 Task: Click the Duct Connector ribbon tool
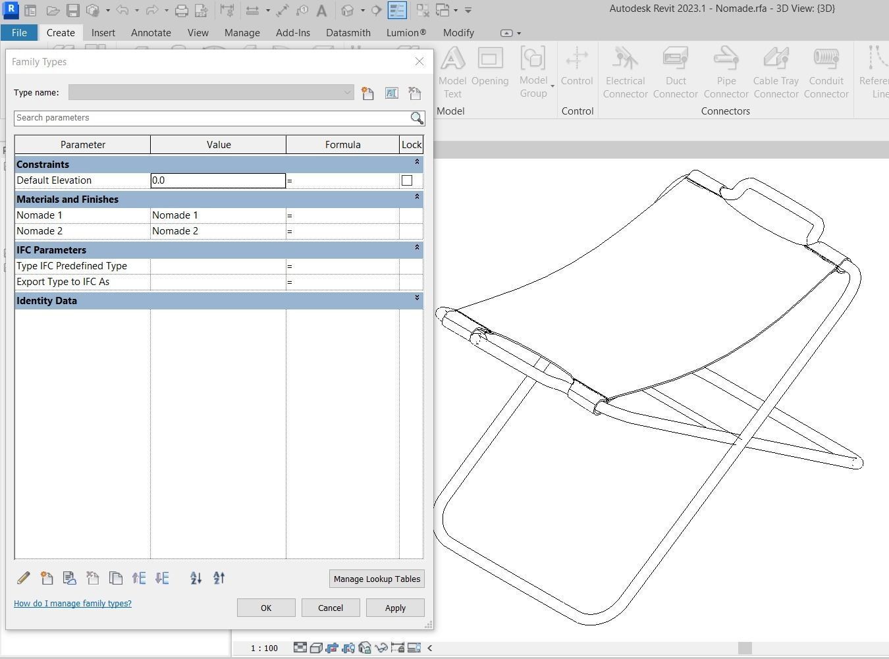[676, 73]
